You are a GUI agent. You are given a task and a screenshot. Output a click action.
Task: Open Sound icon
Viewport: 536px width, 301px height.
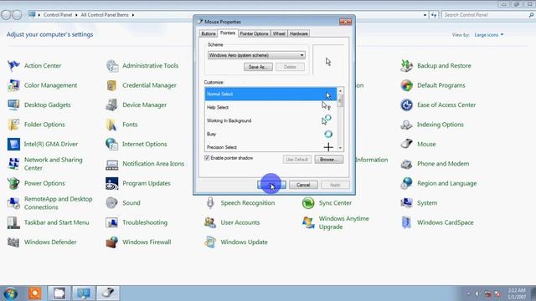(112, 202)
